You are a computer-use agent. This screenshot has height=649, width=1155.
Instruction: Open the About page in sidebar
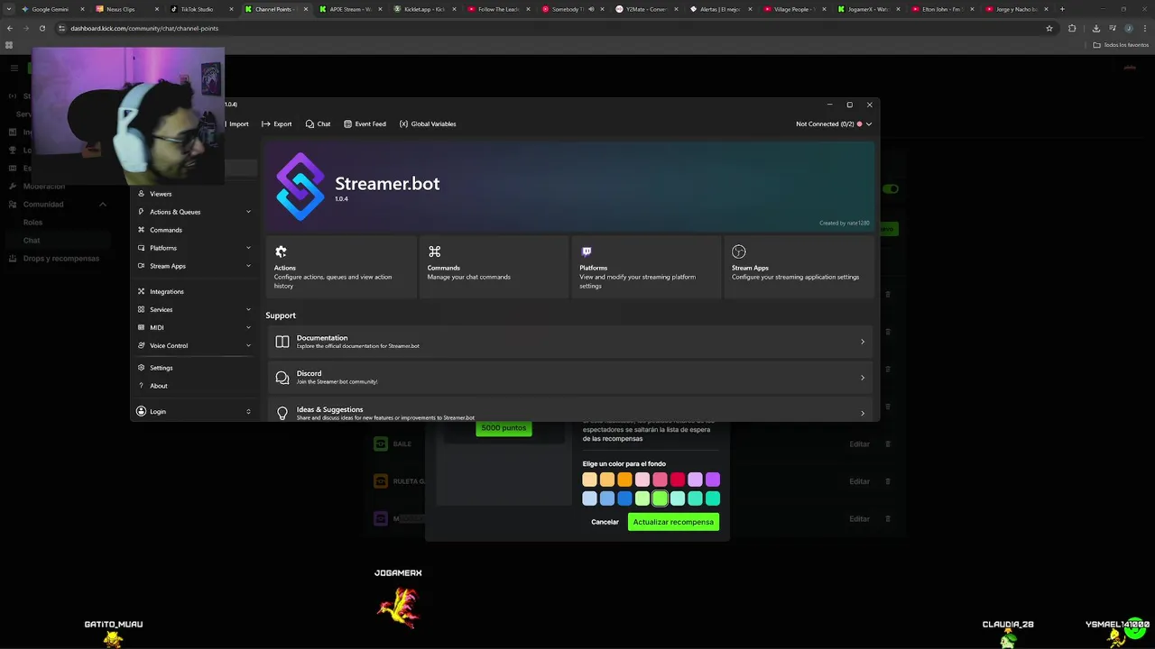(x=158, y=386)
